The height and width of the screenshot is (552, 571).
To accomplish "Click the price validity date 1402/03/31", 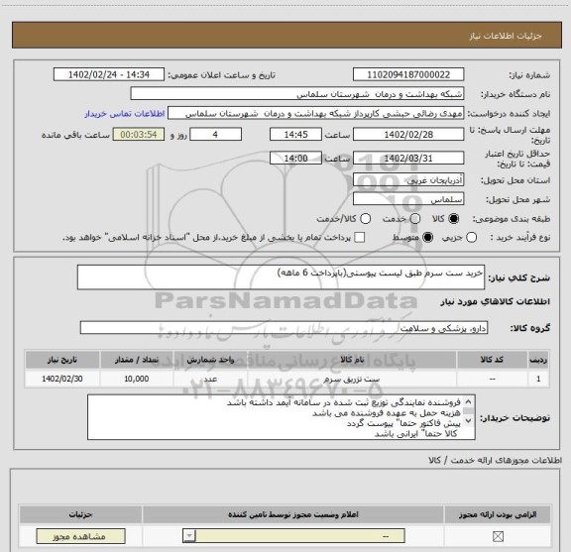I will coord(408,159).
